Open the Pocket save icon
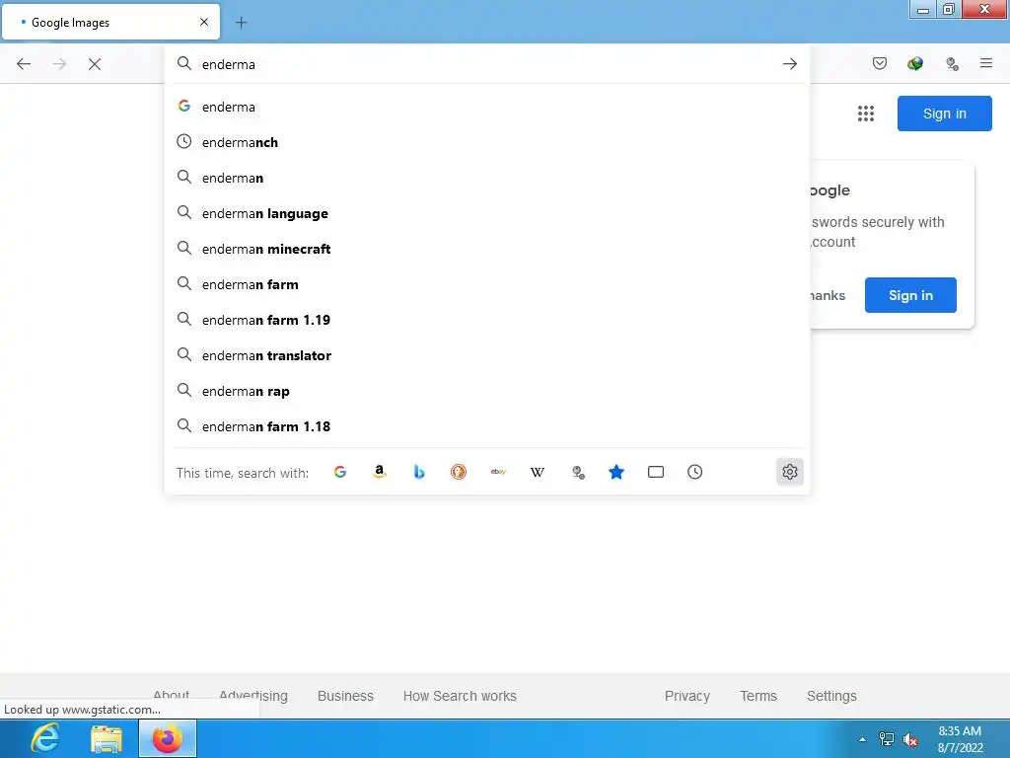The width and height of the screenshot is (1010, 758). coord(880,63)
